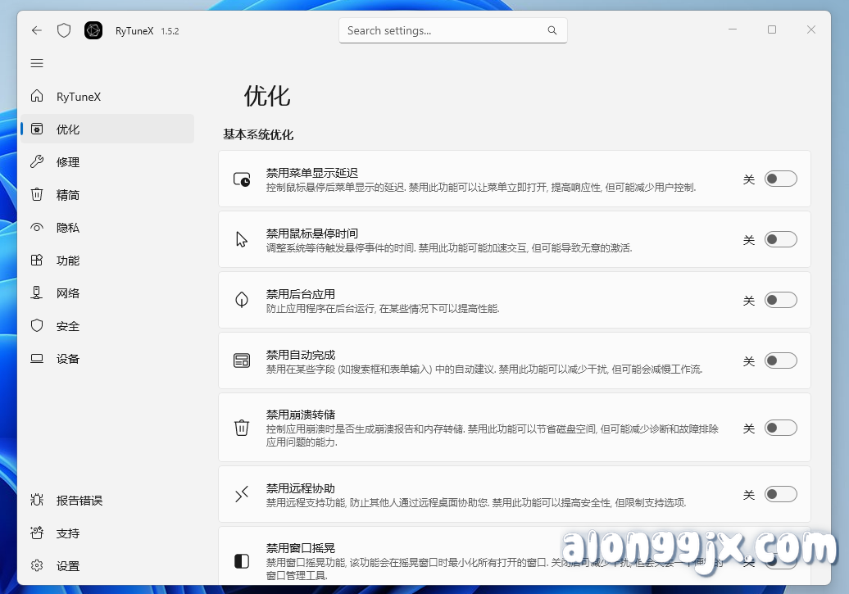This screenshot has width=849, height=594.
Task: Select the 修理 wrench icon in sidebar
Action: [x=37, y=161]
